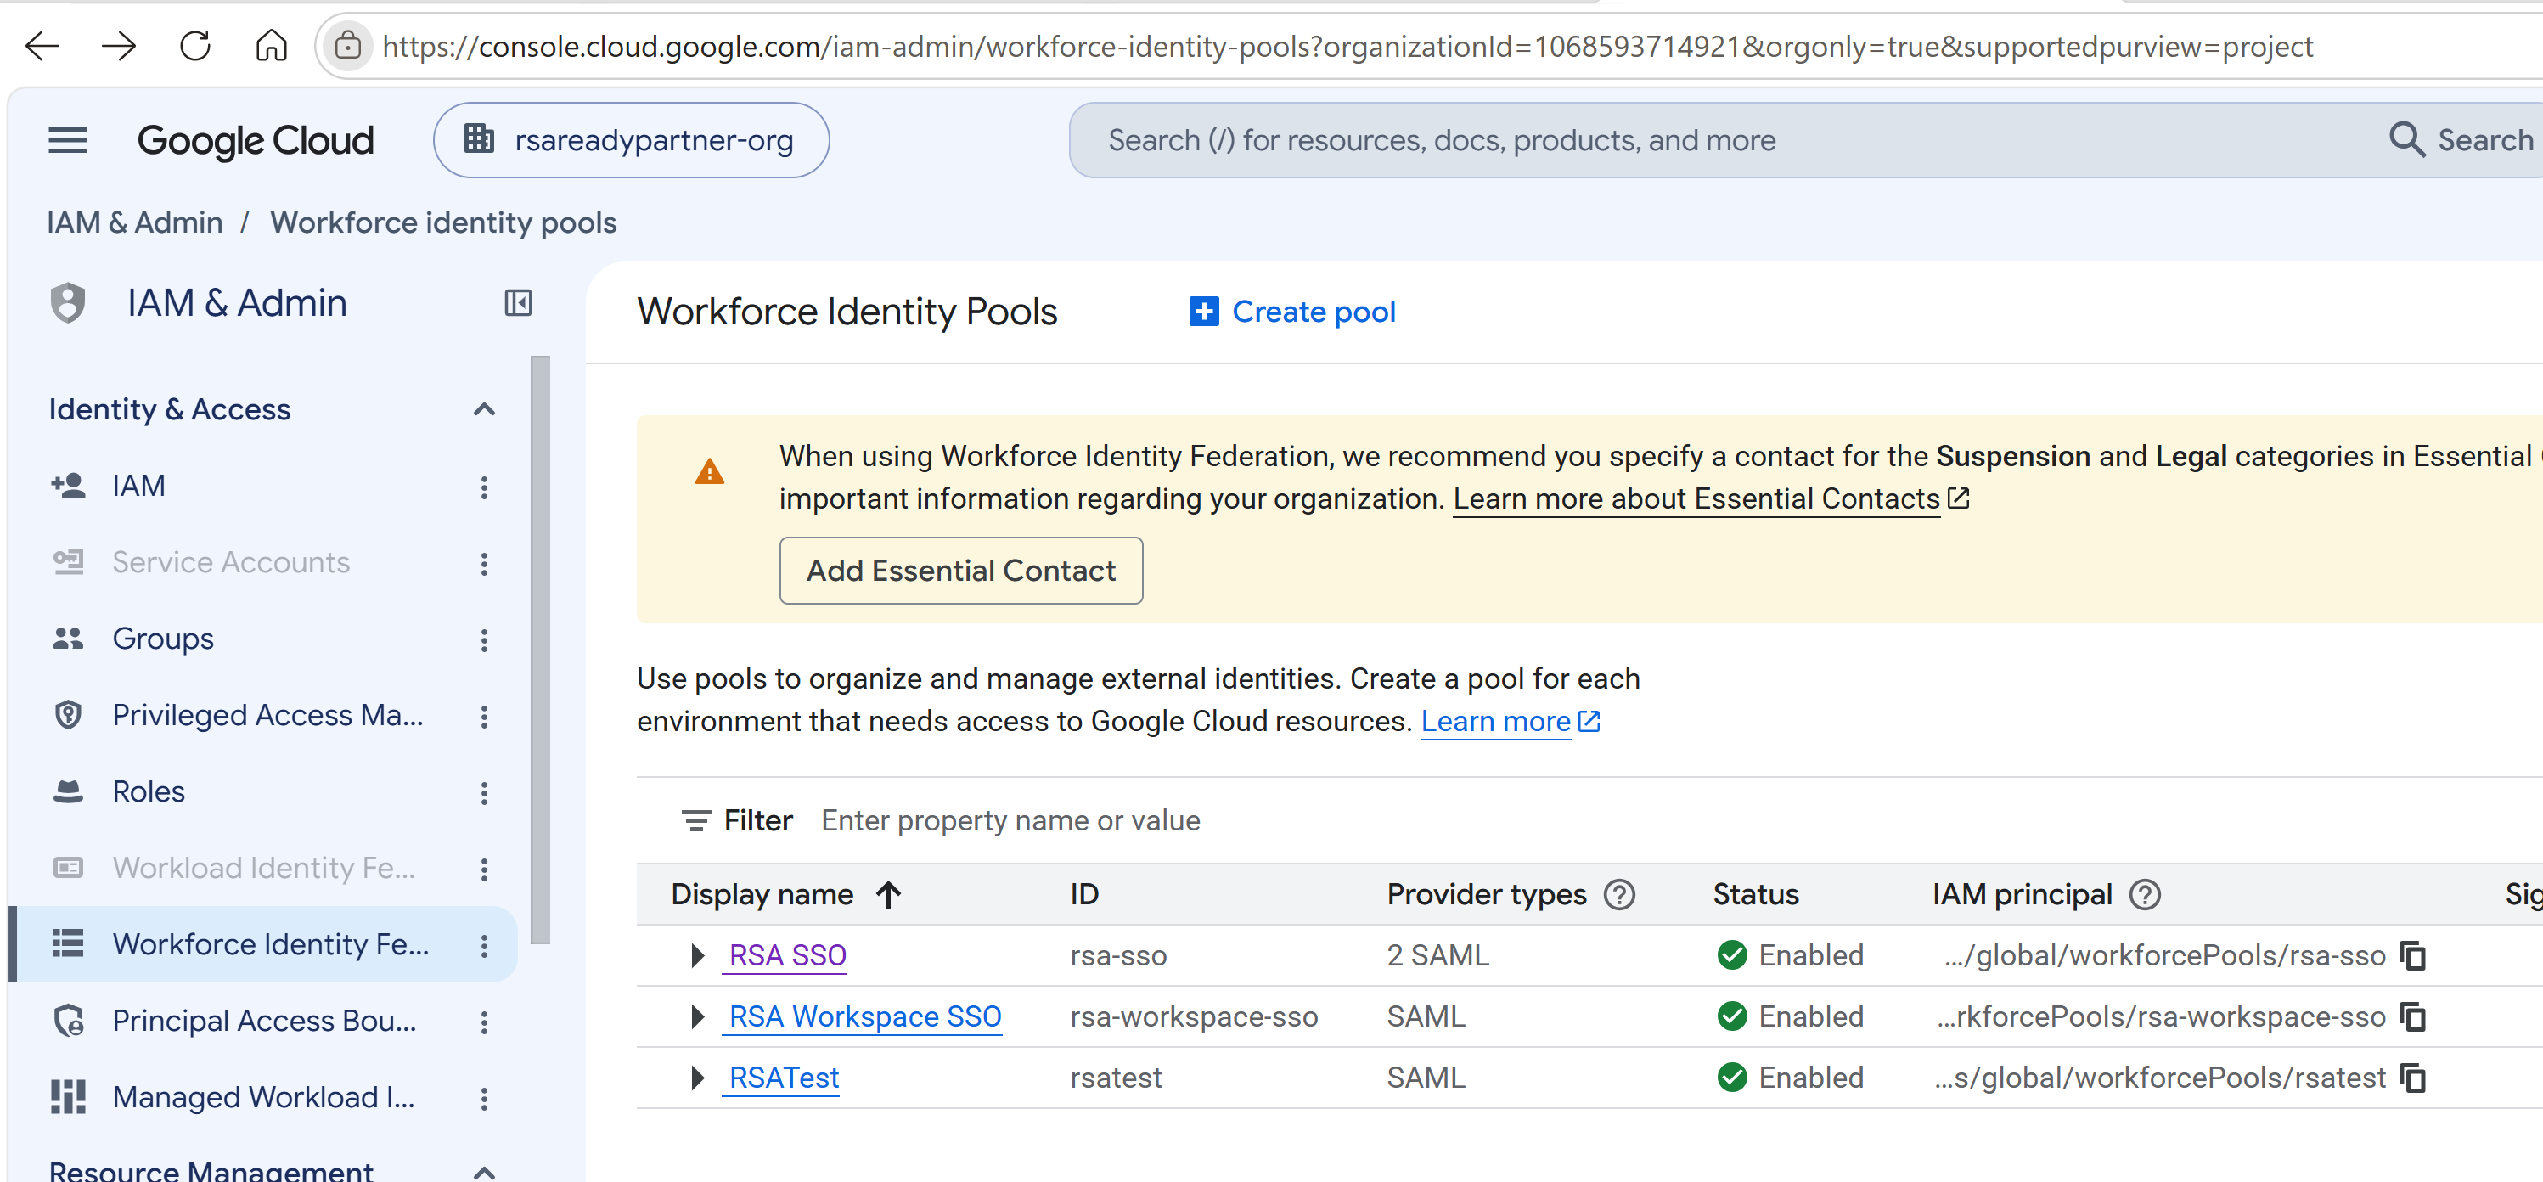The height and width of the screenshot is (1182, 2543).
Task: Open Learn more about Essential Contacts link
Action: 1710,498
